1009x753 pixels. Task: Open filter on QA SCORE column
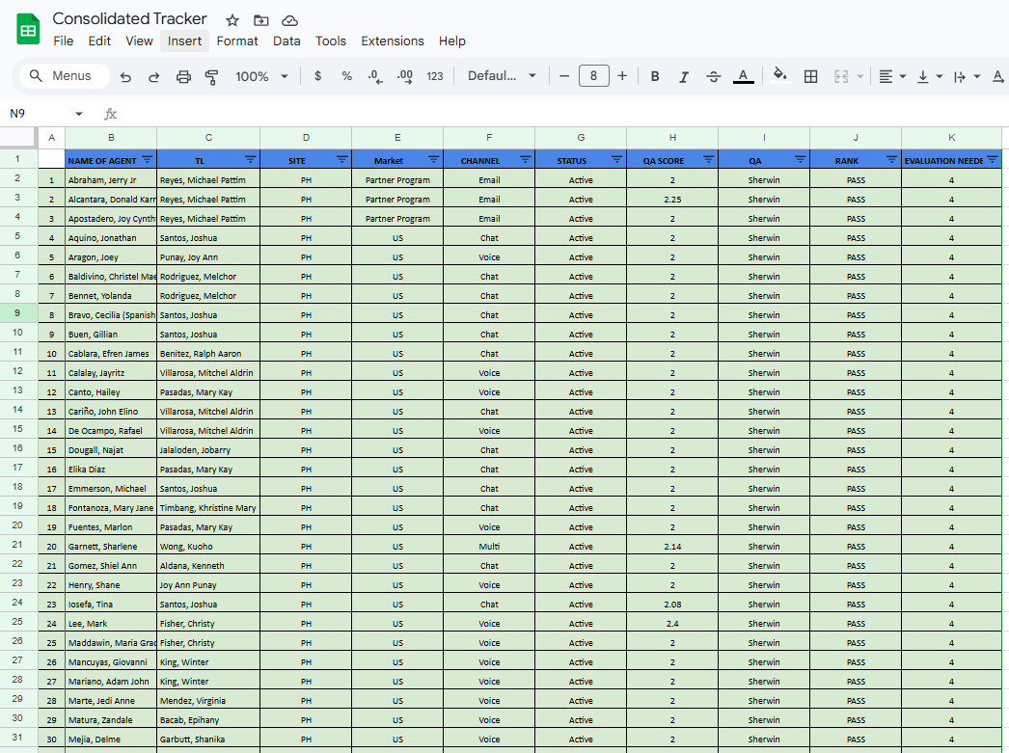click(708, 159)
